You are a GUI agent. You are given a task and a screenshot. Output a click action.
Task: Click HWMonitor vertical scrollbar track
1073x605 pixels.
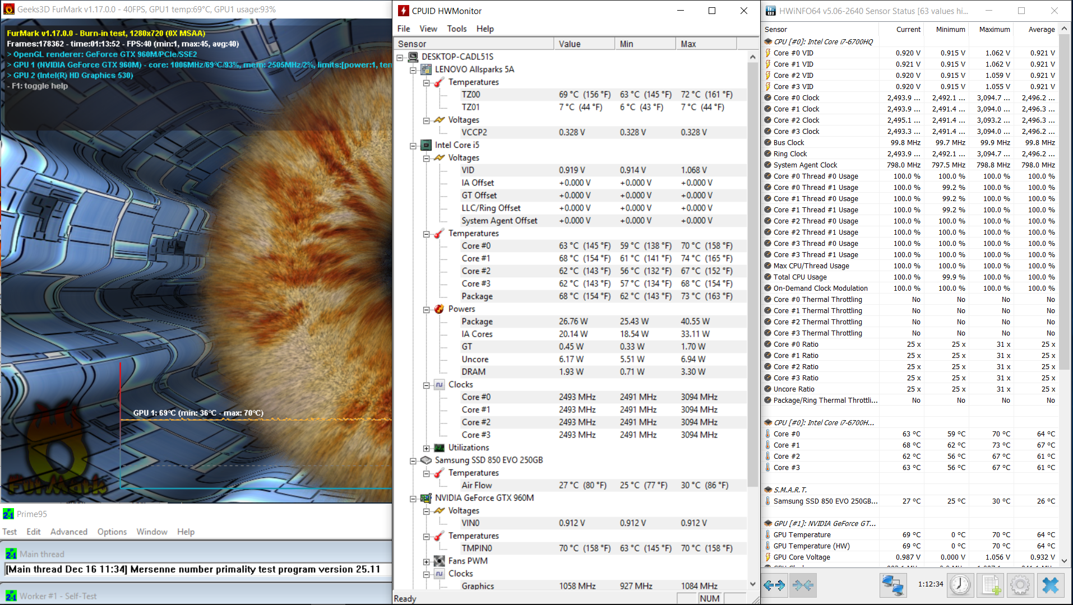752,532
